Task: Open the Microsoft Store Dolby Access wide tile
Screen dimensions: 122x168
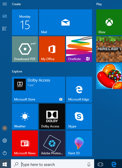Action: [x=38, y=90]
